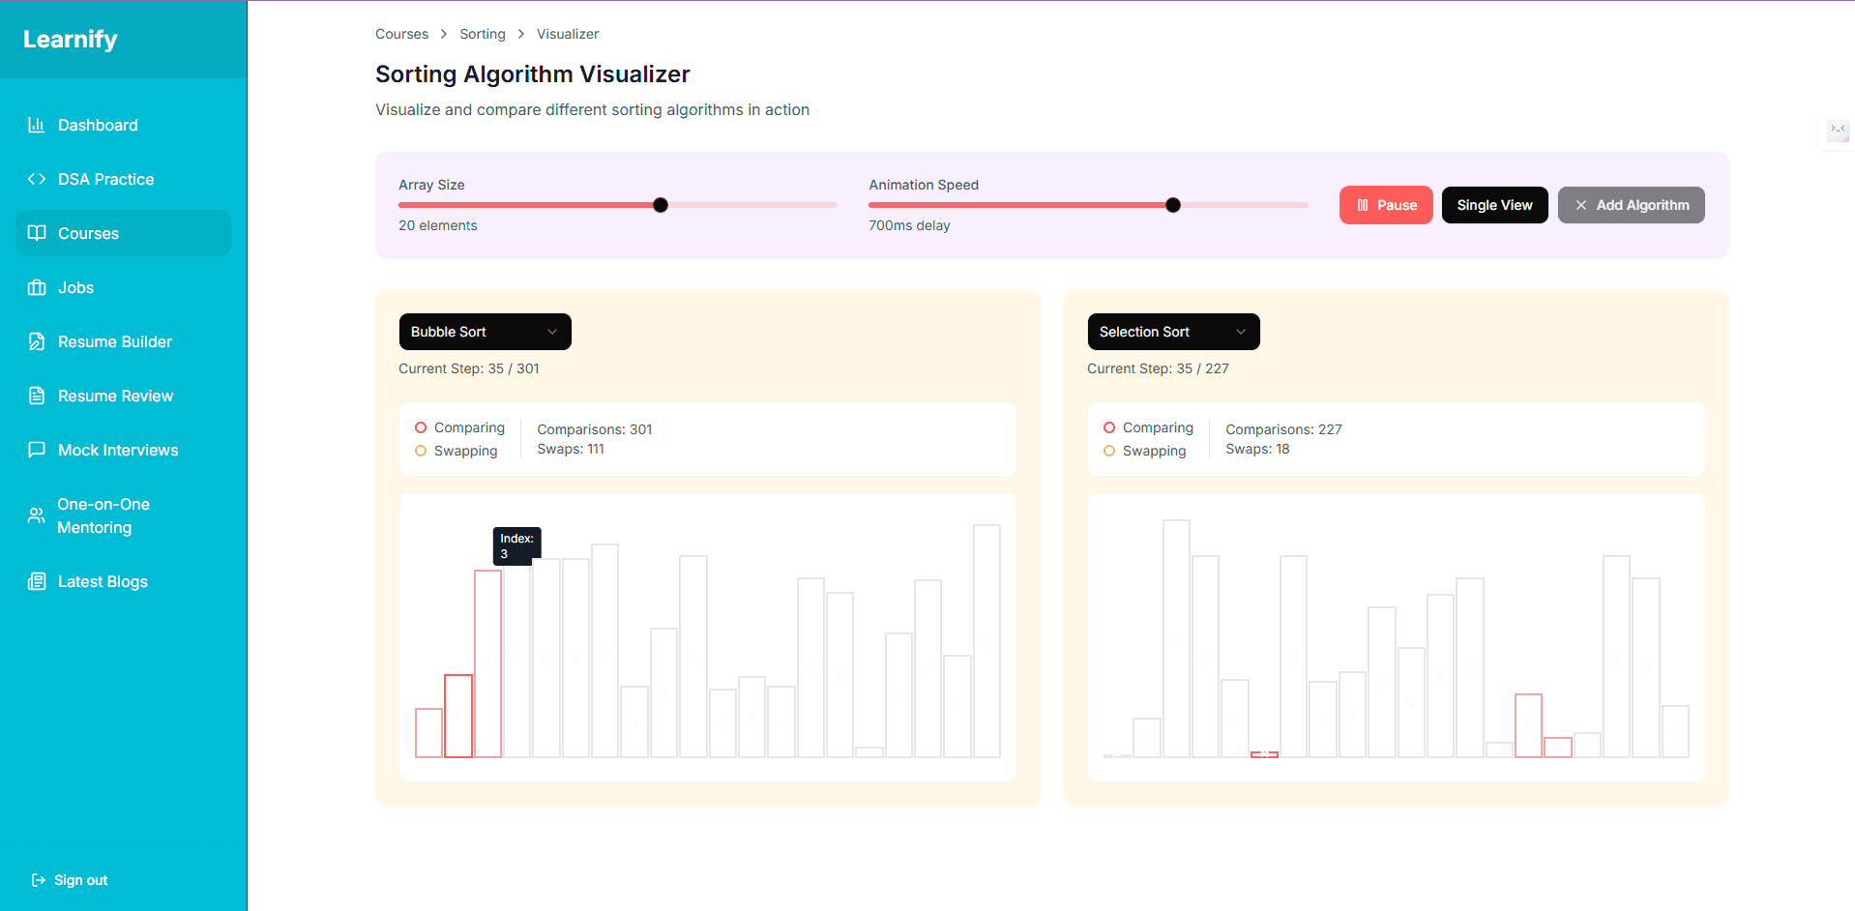
Task: Click the Jobs briefcase icon
Action: 37,287
